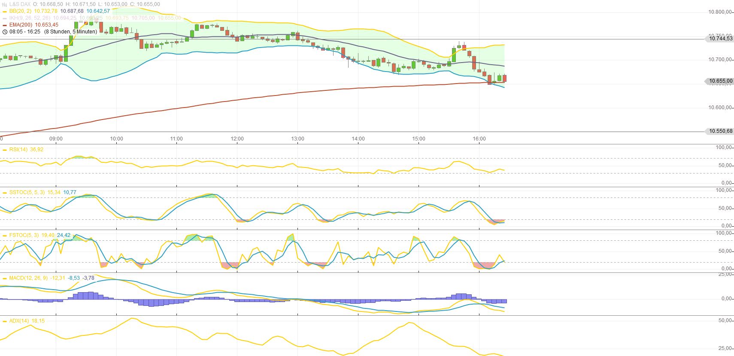Click the 13:00 time axis label
Screen dimensions: 734x356
[x=297, y=139]
